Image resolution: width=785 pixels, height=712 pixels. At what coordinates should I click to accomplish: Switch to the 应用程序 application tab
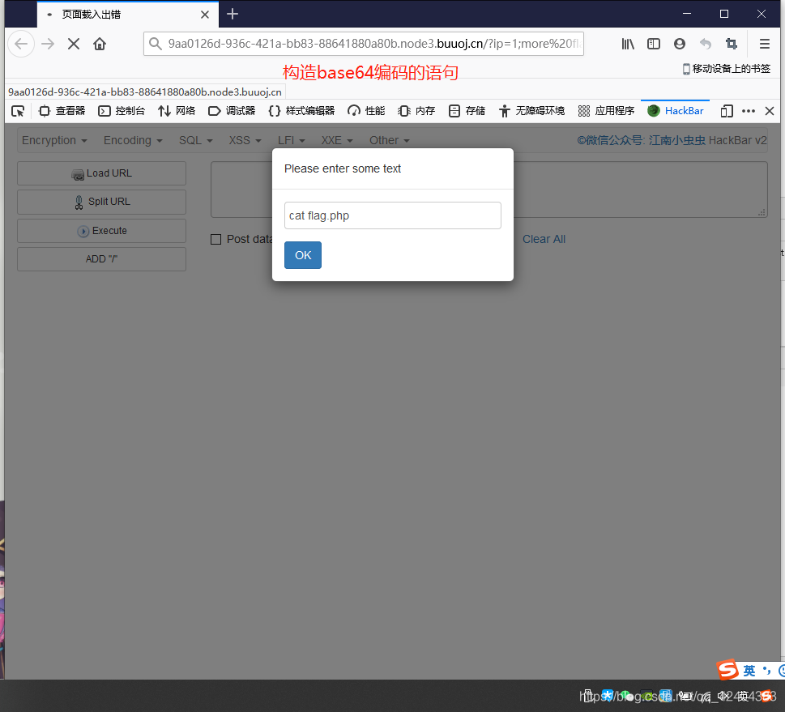coord(606,111)
